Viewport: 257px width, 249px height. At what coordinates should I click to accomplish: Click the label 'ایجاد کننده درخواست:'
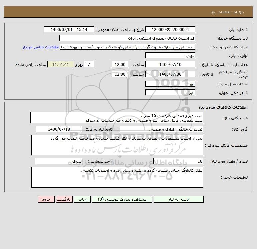point(229,47)
